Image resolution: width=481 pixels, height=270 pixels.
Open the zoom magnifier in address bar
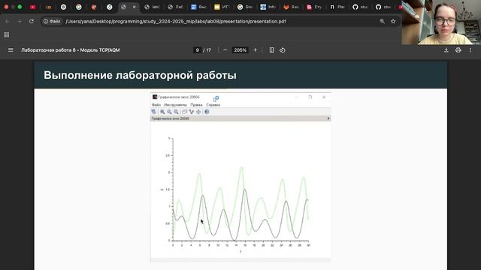click(383, 22)
